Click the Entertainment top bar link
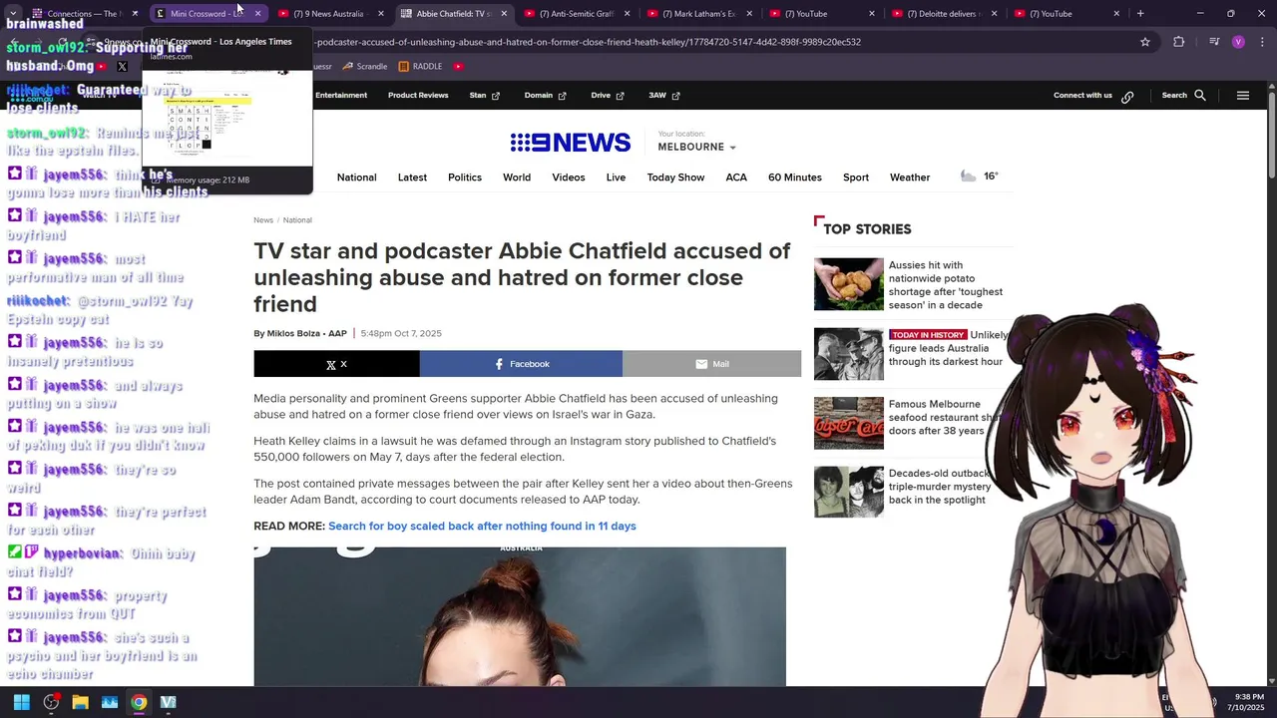The width and height of the screenshot is (1277, 718). (341, 96)
